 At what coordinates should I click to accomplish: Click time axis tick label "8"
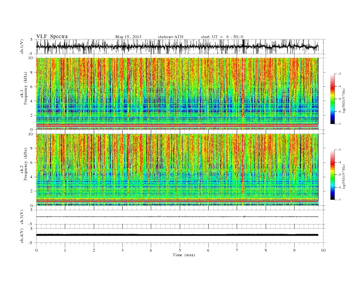coord(266,250)
